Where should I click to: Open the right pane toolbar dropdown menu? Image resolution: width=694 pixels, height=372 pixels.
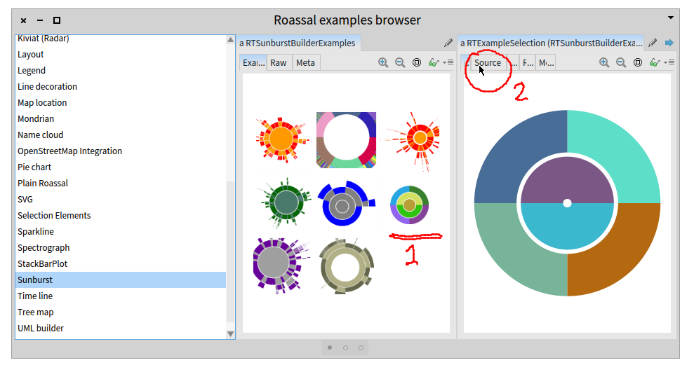point(670,62)
